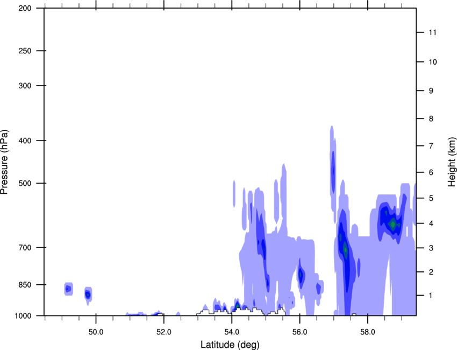The width and height of the screenshot is (457, 350).
Task: Click the 52.0 latitude tick label
Action: [164, 332]
